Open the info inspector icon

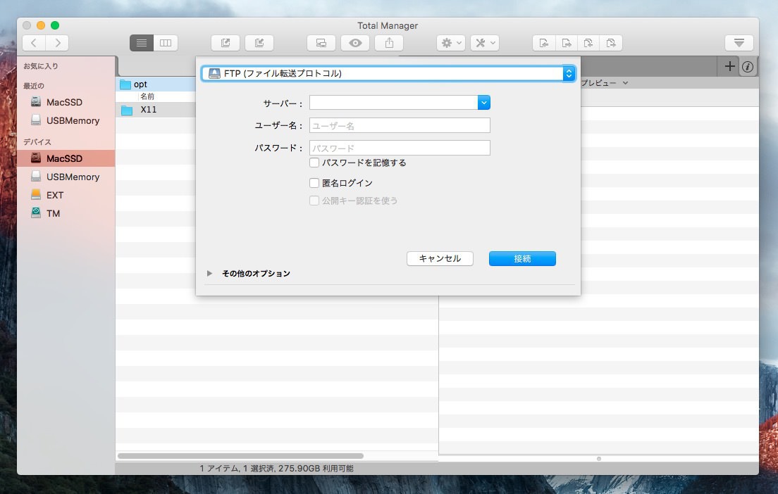[748, 66]
